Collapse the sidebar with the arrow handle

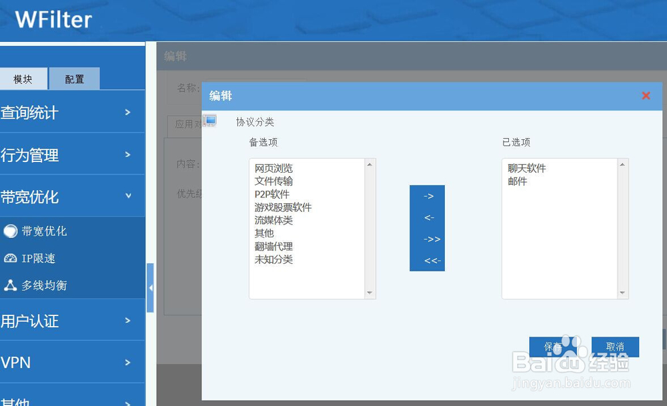click(150, 288)
